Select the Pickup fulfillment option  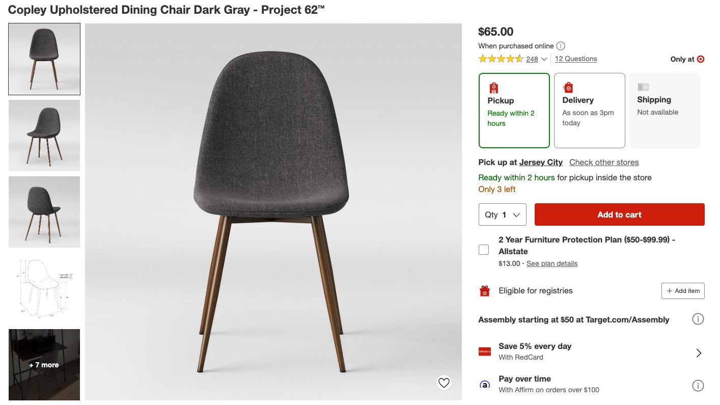(514, 111)
